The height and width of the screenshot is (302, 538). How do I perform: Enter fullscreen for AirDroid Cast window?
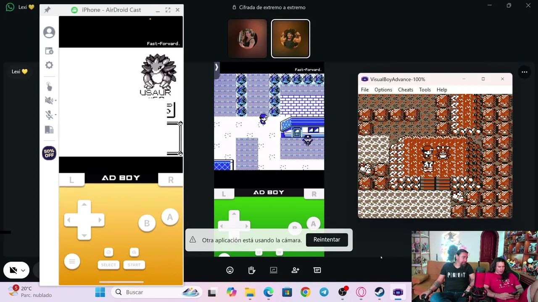(x=168, y=10)
